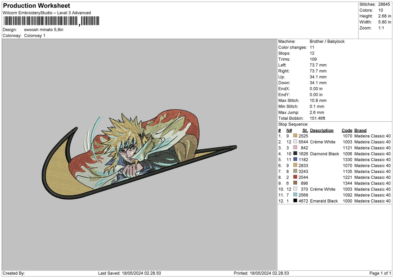Click the Stop Sequence: heading
This screenshot has height=278, width=394.
[293, 124]
